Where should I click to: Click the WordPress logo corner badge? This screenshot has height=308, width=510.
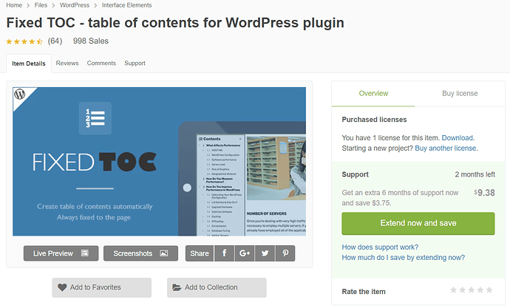click(x=20, y=95)
